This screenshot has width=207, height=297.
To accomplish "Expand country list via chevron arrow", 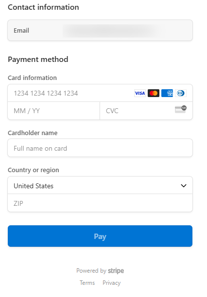I will (184, 186).
